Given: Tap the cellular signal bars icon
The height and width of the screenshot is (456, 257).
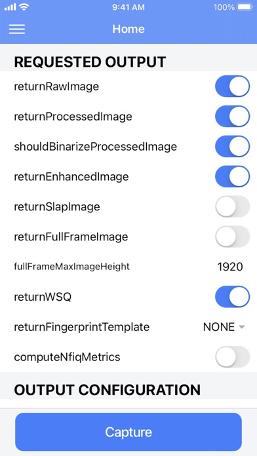Looking at the screenshot, I should point(10,7).
